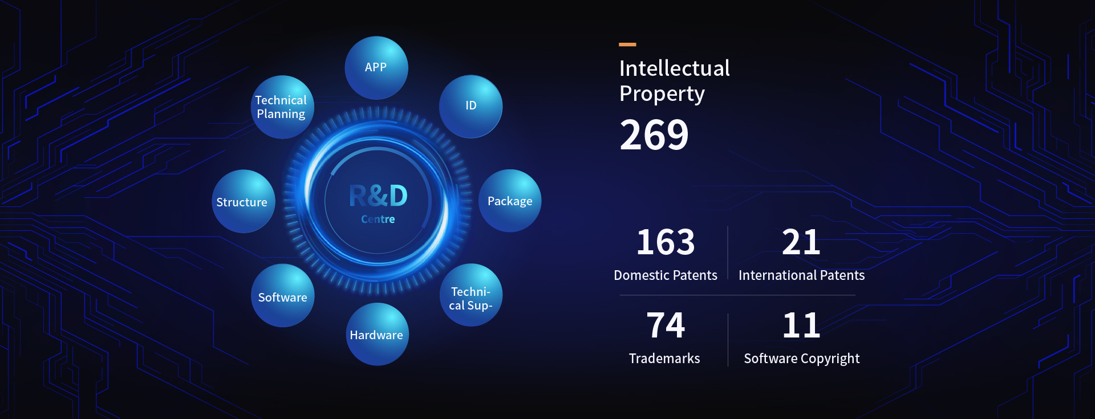This screenshot has width=1095, height=419.
Task: Click the Structure circle
Action: 243,201
